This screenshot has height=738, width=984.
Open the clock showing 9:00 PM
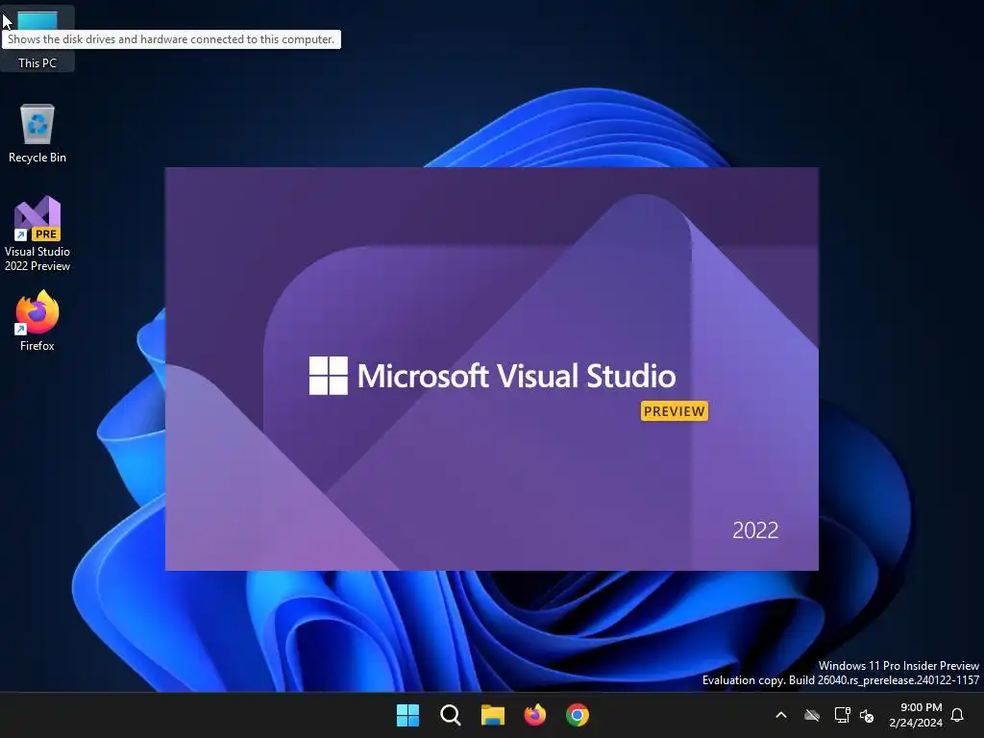click(x=916, y=715)
